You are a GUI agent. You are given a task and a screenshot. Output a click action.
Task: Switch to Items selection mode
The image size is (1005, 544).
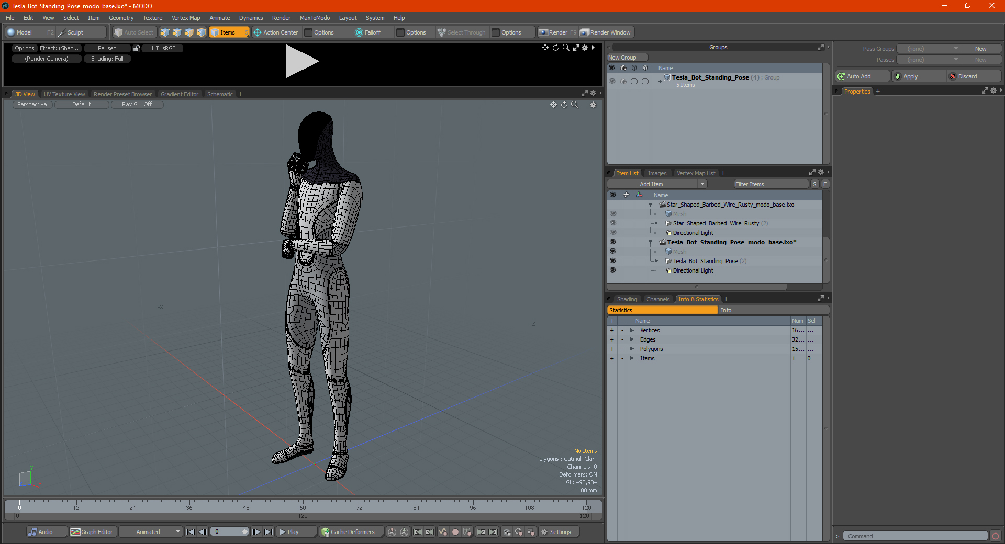[x=229, y=32]
